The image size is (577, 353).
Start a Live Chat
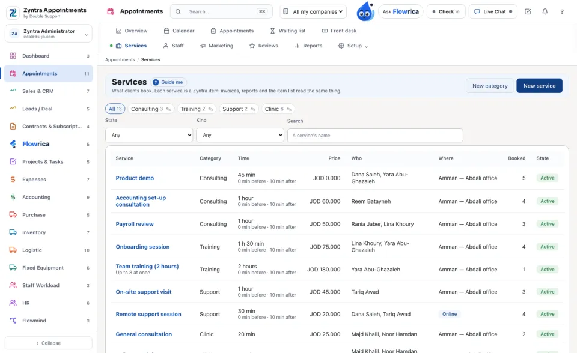493,12
